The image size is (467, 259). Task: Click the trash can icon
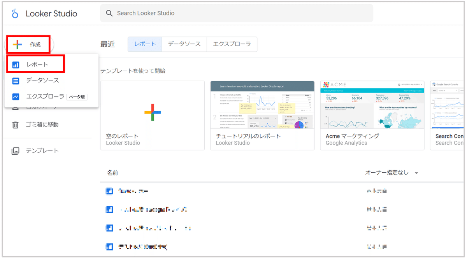16,125
